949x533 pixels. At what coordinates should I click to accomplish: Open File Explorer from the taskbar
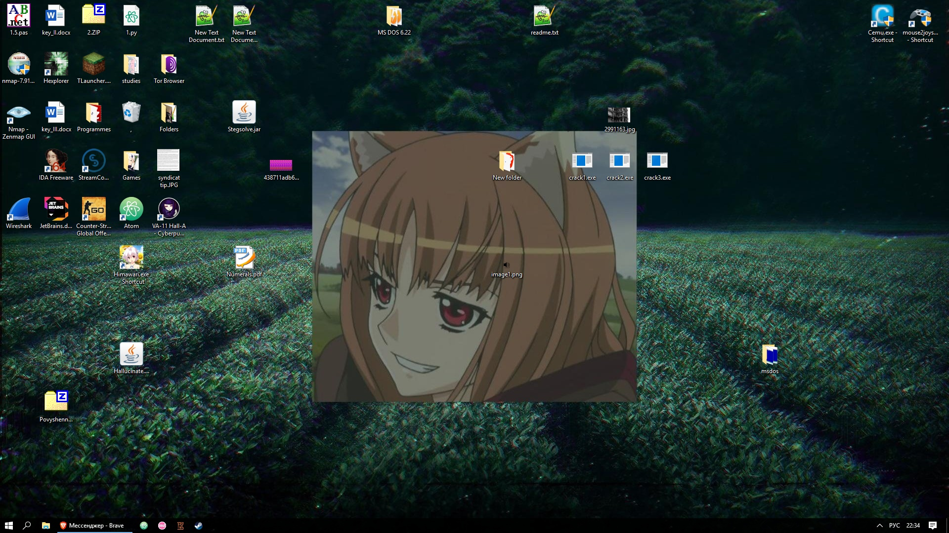coord(45,526)
